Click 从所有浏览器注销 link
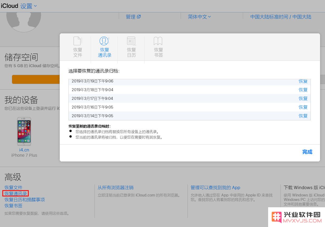 point(116,188)
